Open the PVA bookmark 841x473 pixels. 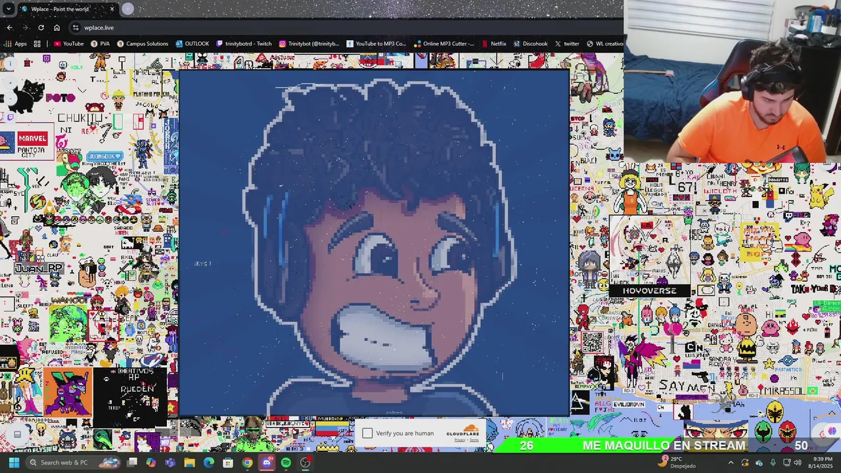click(100, 43)
